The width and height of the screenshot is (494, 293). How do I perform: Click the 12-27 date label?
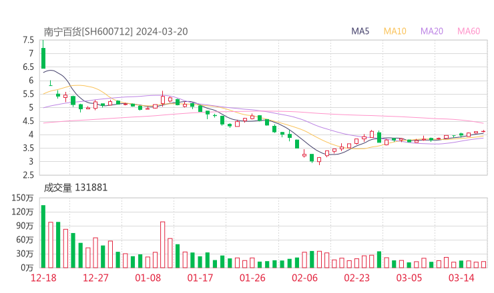95,278
